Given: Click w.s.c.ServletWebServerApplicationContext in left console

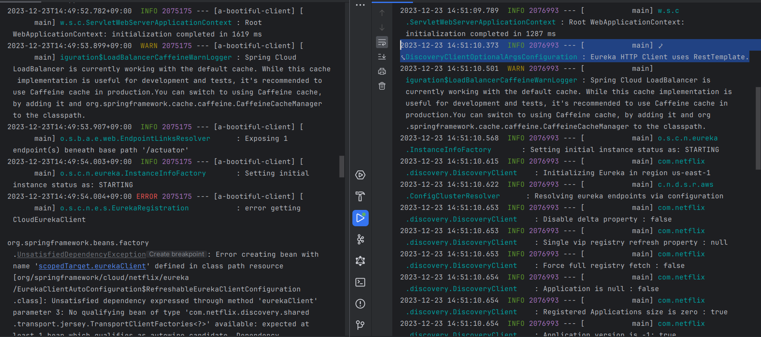Looking at the screenshot, I should click(x=146, y=23).
